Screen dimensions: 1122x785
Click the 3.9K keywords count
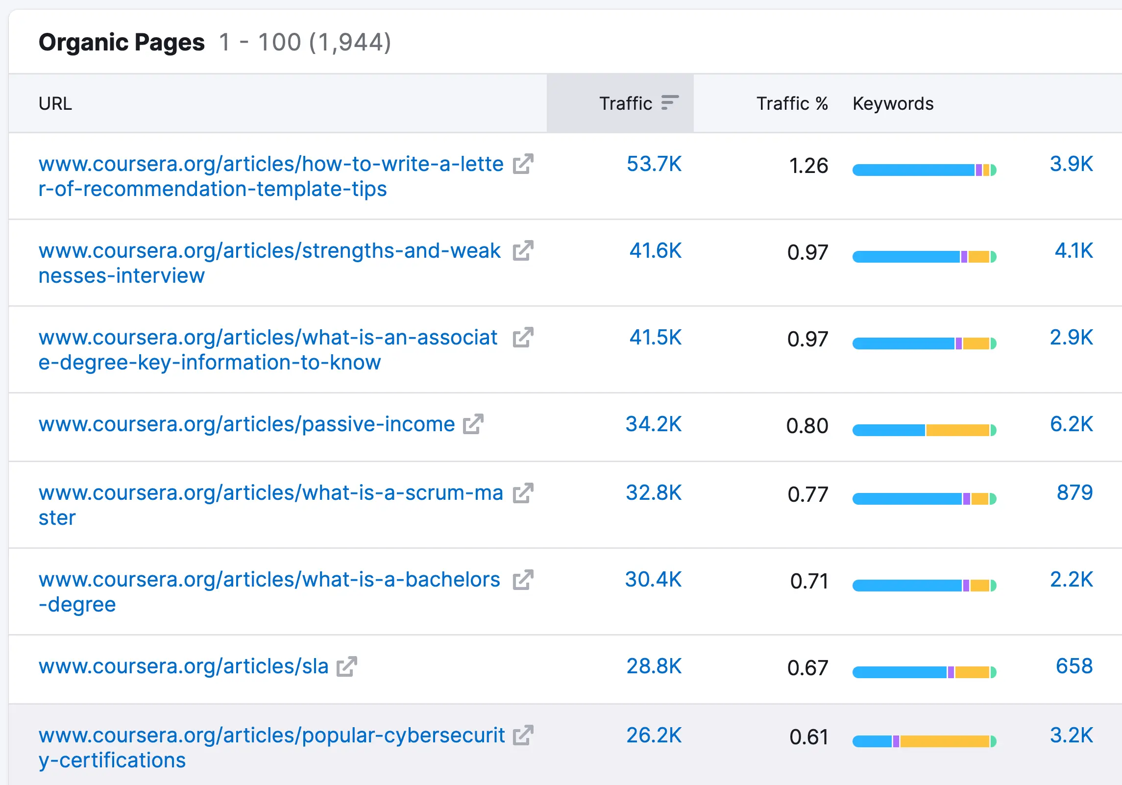(x=1071, y=164)
